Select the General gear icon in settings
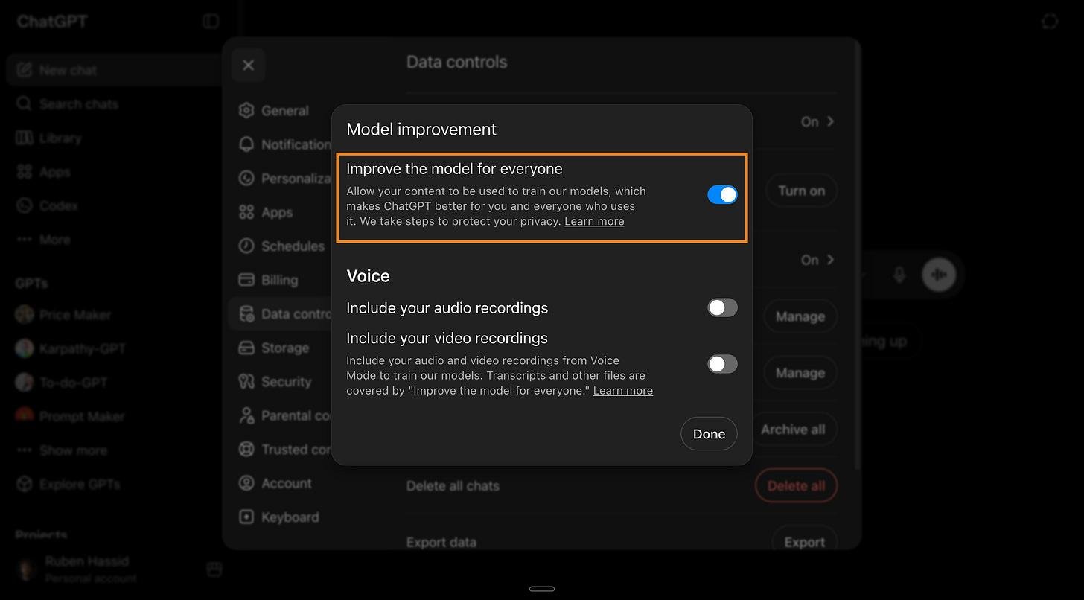Image resolution: width=1084 pixels, height=600 pixels. pyautogui.click(x=246, y=111)
